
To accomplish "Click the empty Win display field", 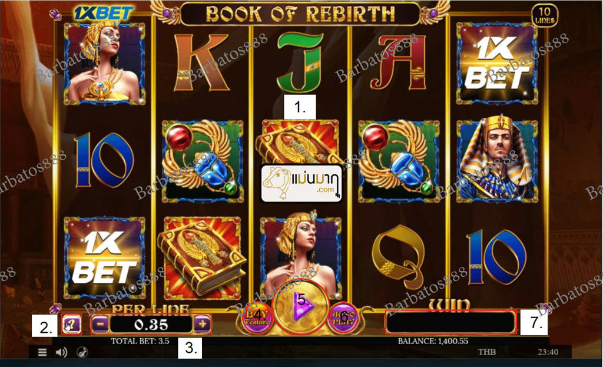I will [450, 322].
